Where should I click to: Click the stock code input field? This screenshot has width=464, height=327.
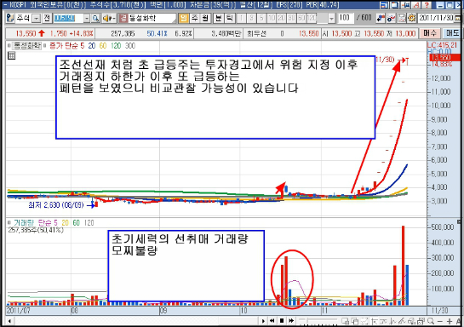pos(69,19)
